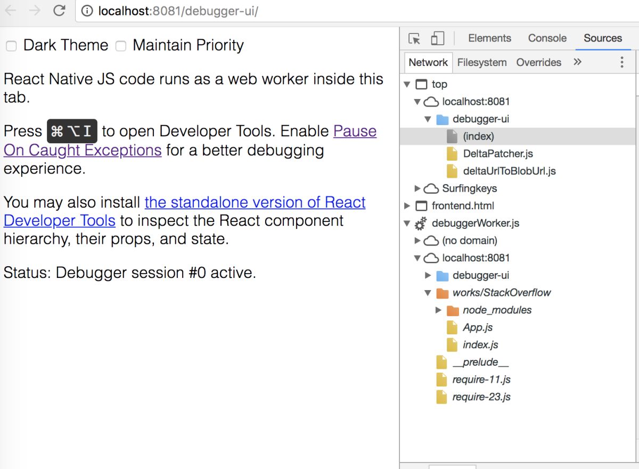
Task: Open the Pause On Caught Exceptions link
Action: [x=190, y=141]
